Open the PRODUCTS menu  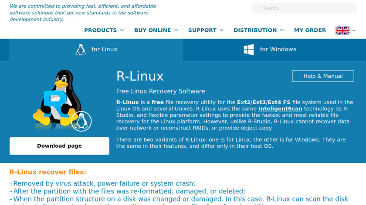coord(100,30)
